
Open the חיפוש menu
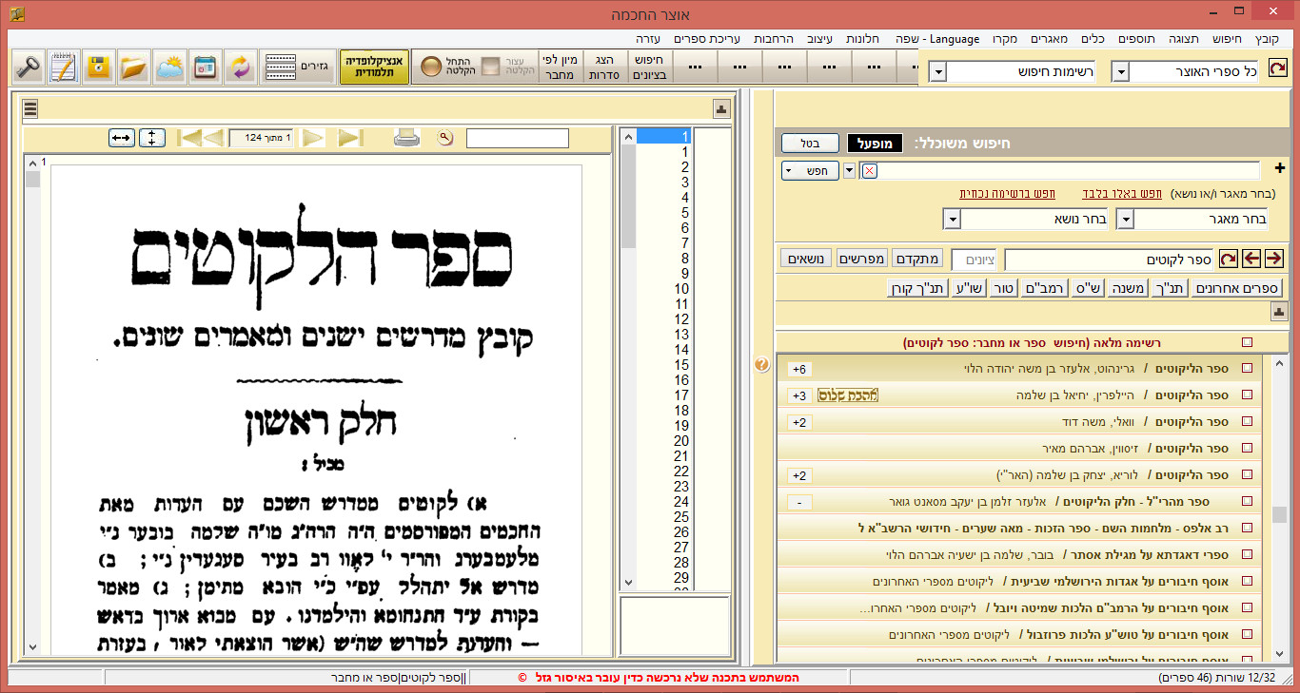1228,39
